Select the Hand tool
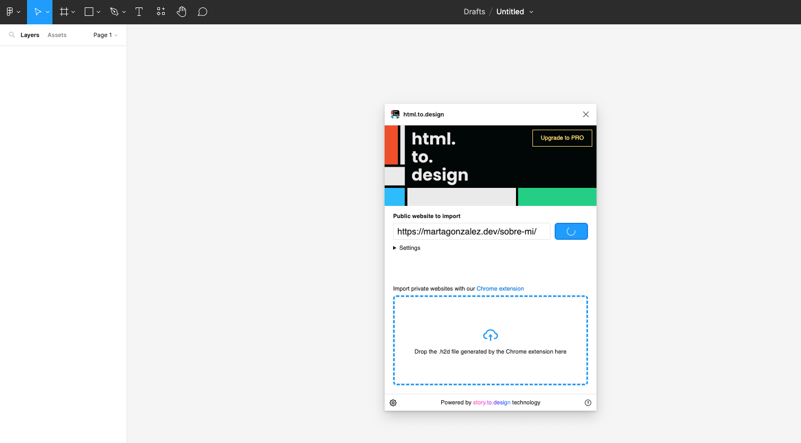 point(181,12)
